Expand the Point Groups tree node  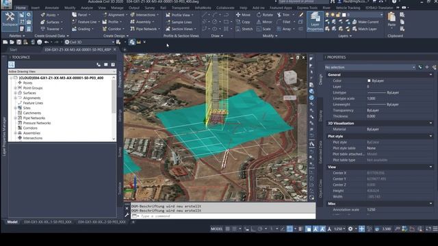[16, 88]
